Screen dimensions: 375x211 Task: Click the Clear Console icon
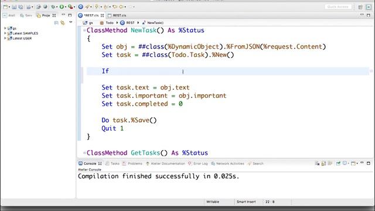click(317, 164)
